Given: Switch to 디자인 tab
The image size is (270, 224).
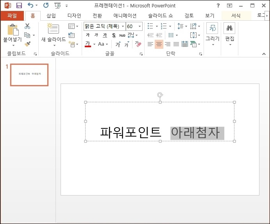Looking at the screenshot, I should click(x=74, y=16).
